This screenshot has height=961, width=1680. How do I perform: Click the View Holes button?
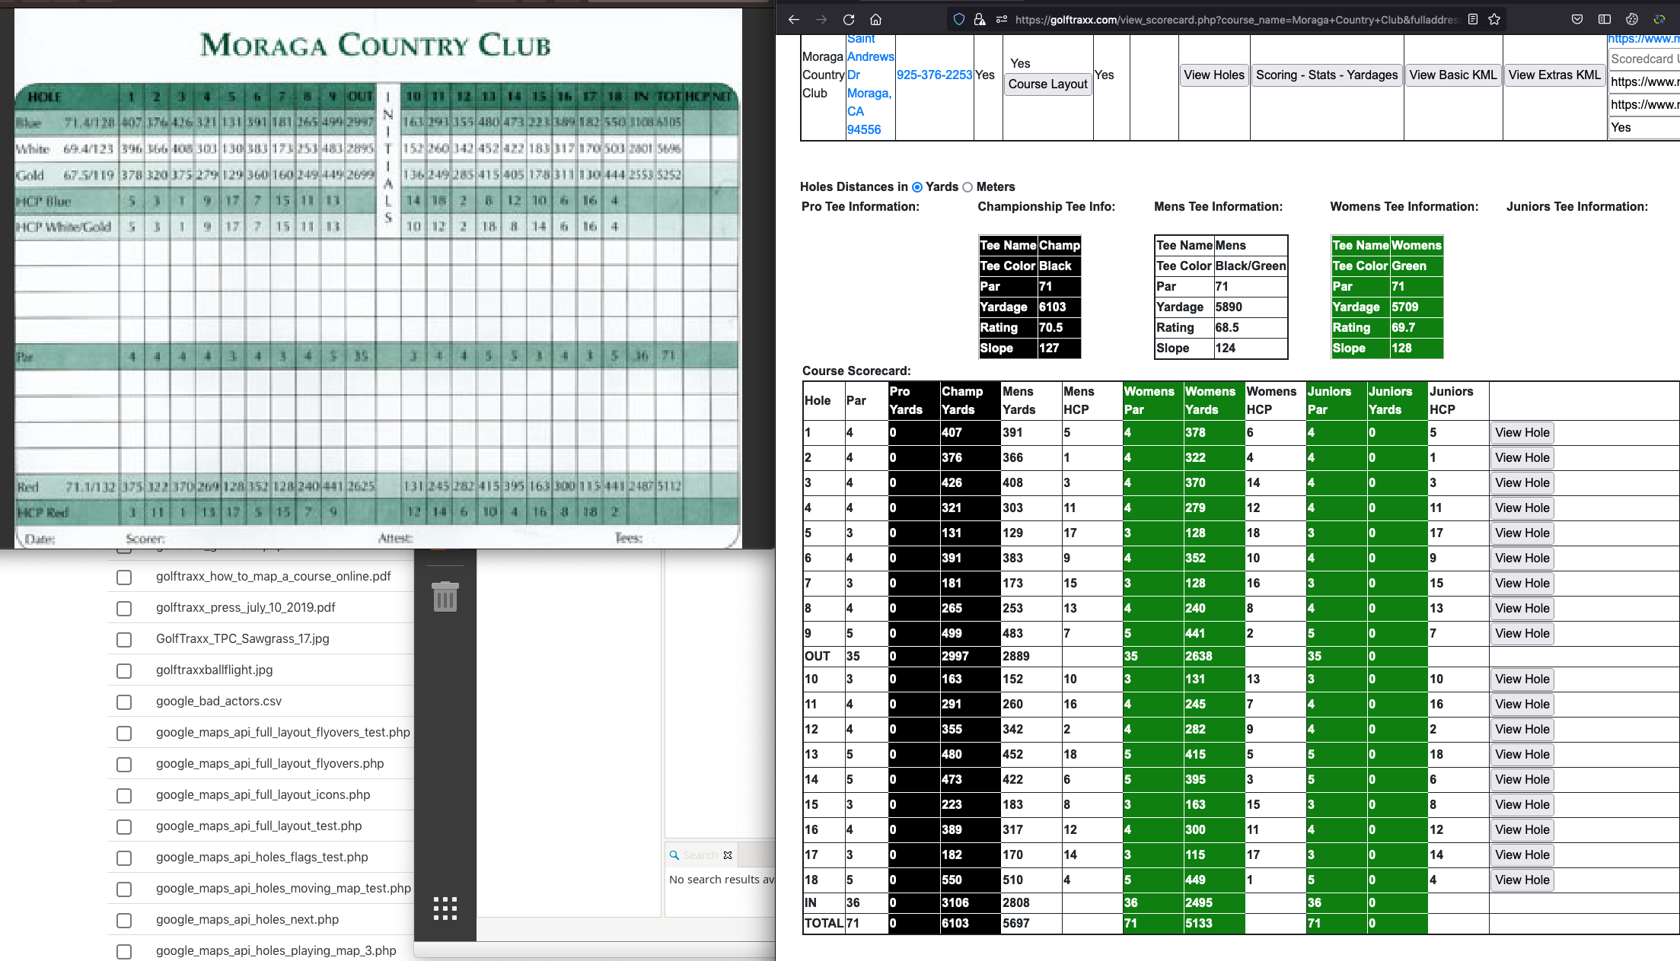[x=1214, y=75]
